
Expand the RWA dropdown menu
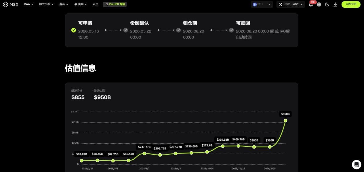click(x=28, y=4)
